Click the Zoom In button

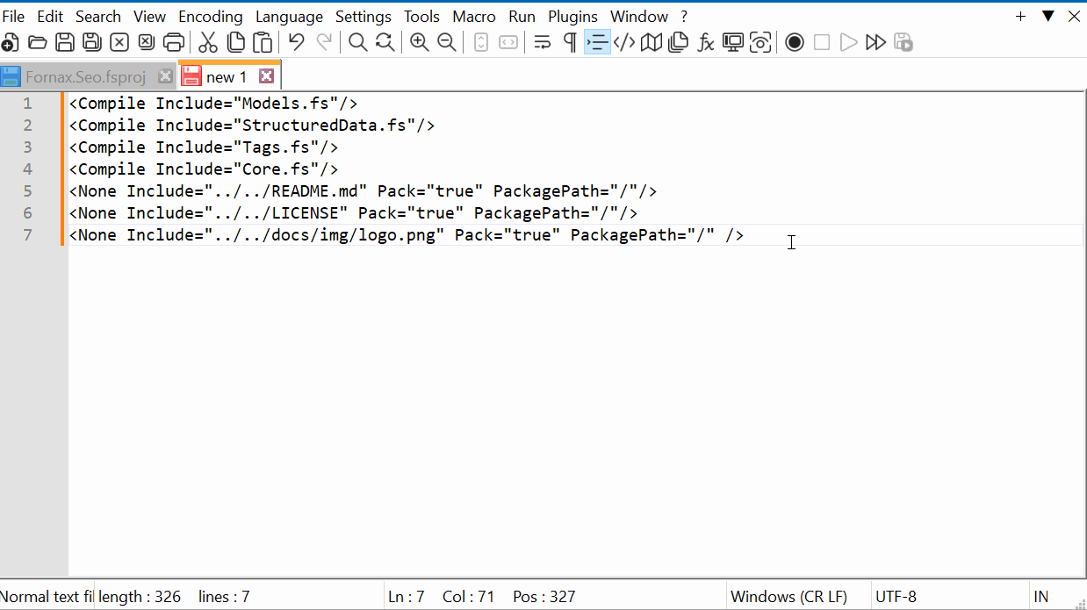[419, 41]
